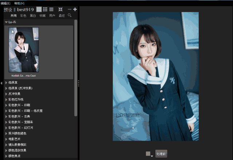Open the 编辑(E) menu
233x160 pixels.
coord(5,3)
